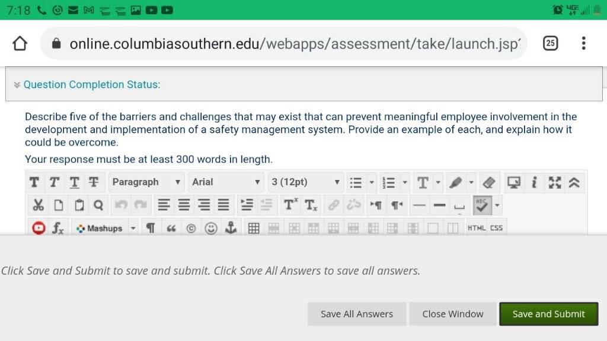Open the browser three-dot menu
Image resolution: width=607 pixels, height=341 pixels.
tap(583, 43)
